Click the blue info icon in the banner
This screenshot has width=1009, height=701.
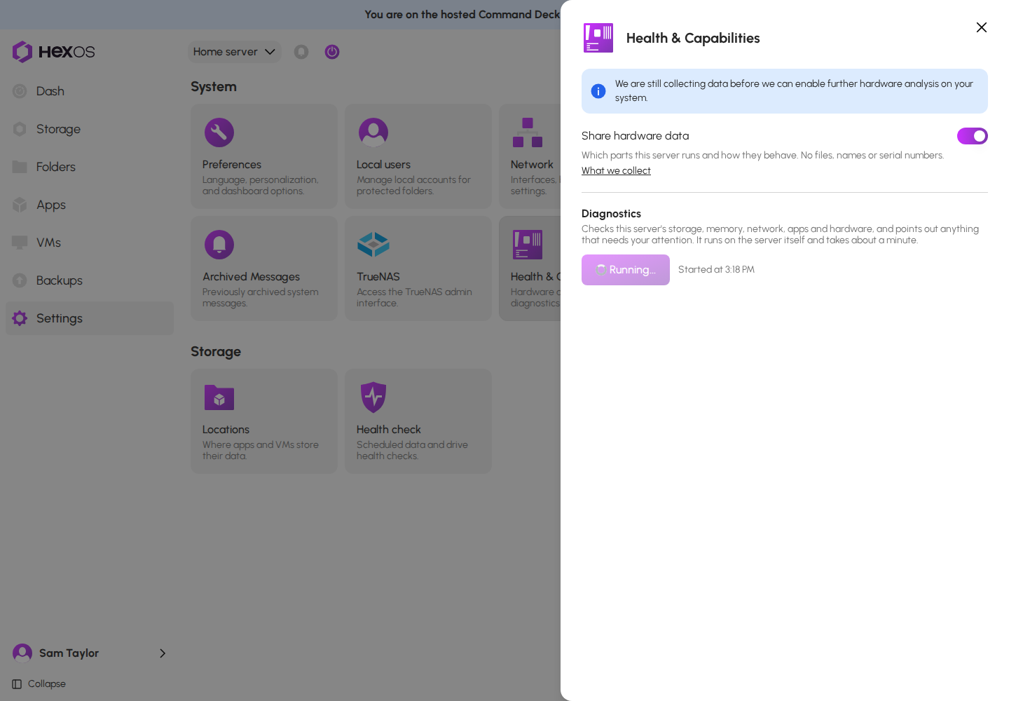click(598, 91)
